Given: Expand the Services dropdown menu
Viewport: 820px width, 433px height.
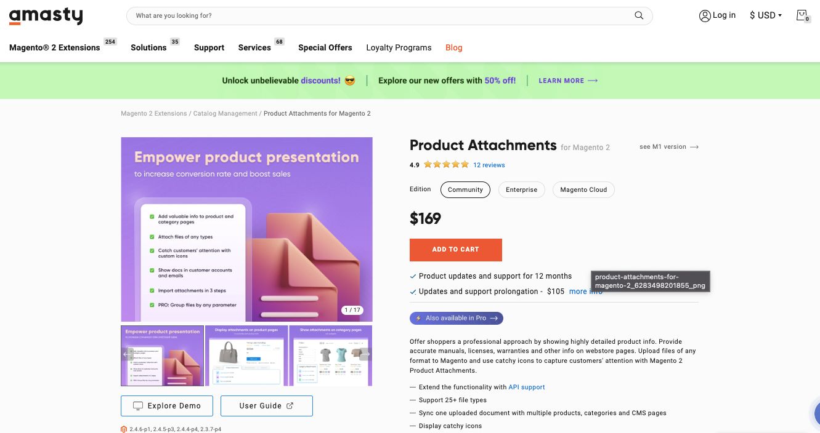Looking at the screenshot, I should pyautogui.click(x=254, y=47).
